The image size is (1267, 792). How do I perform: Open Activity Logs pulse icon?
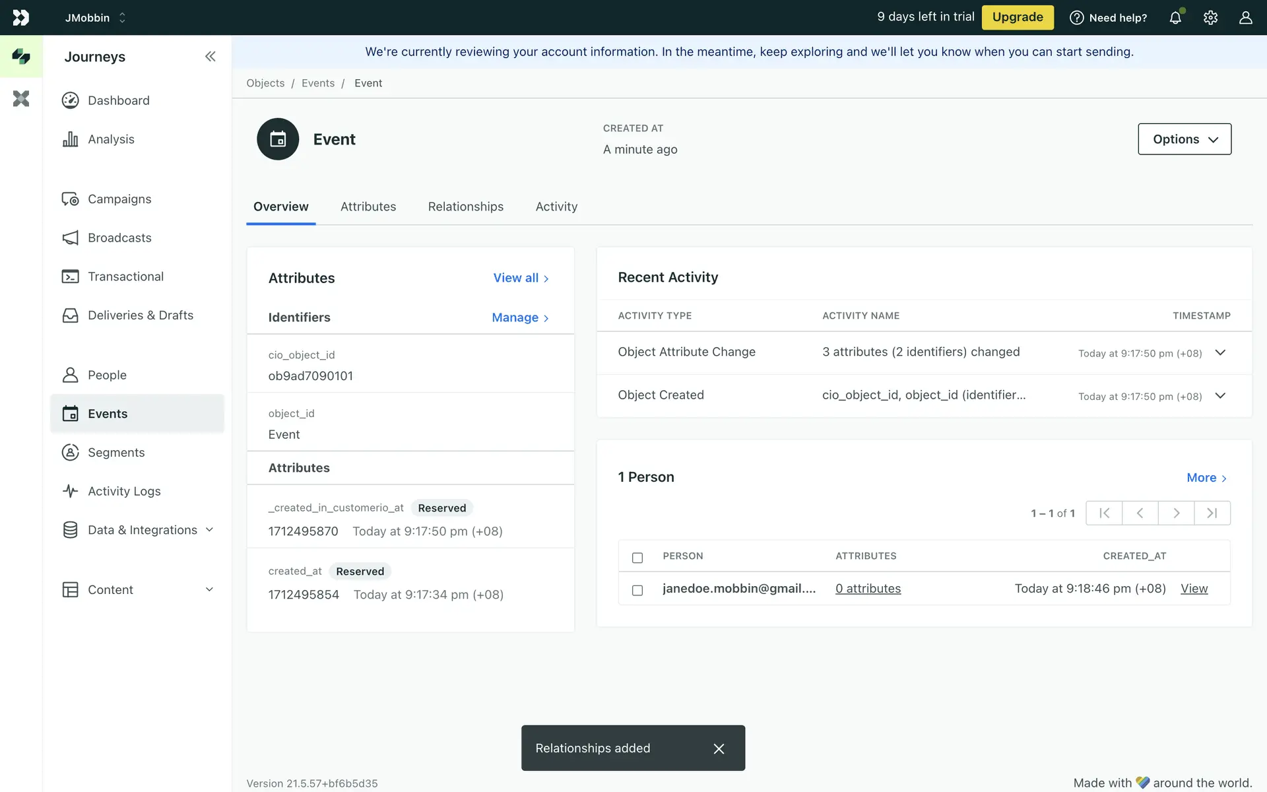tap(70, 491)
